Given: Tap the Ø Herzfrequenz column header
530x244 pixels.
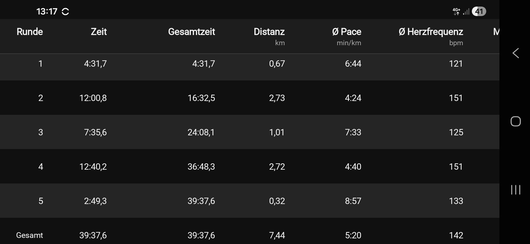Looking at the screenshot, I should 431,32.
